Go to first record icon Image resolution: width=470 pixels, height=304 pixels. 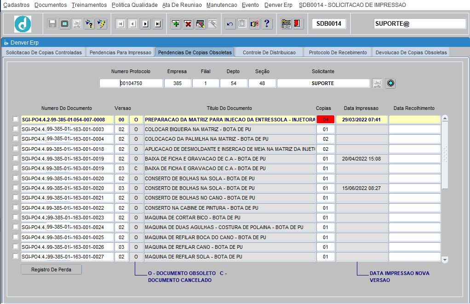tap(121, 24)
